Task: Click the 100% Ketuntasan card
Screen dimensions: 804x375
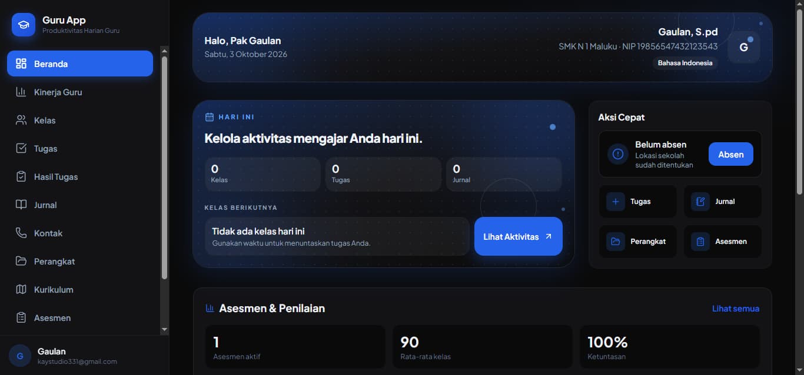Action: (x=670, y=347)
